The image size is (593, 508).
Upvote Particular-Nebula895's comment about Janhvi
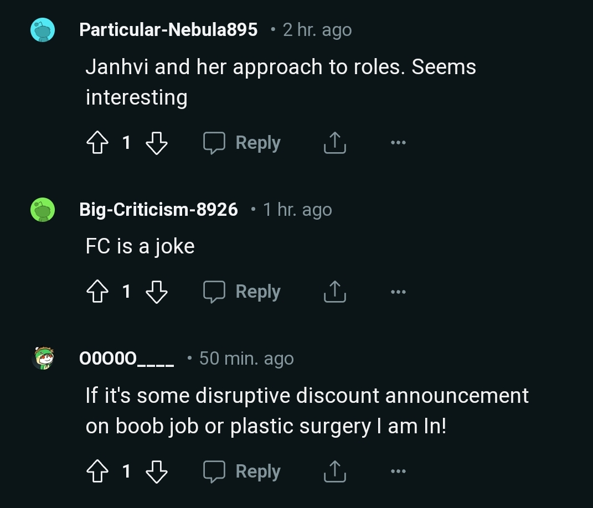pyautogui.click(x=98, y=143)
